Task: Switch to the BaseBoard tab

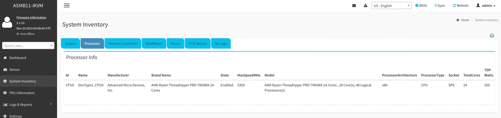Action: pyautogui.click(x=154, y=44)
